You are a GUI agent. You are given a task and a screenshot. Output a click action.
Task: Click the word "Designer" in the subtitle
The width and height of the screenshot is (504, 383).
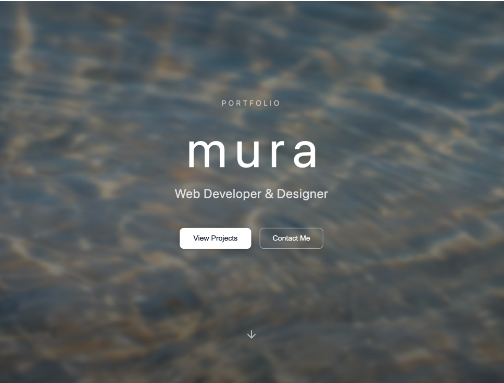[x=302, y=194]
